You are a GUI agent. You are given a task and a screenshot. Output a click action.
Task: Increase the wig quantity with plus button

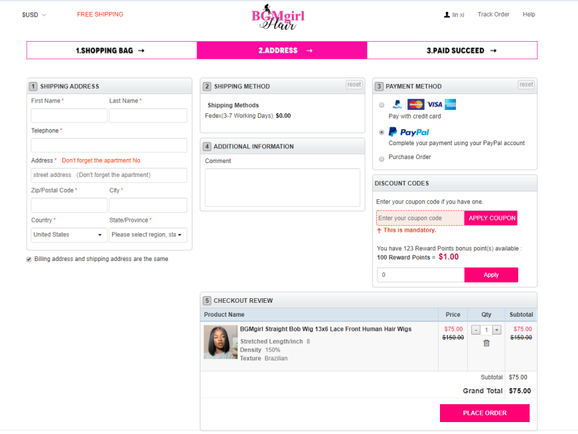coord(496,330)
